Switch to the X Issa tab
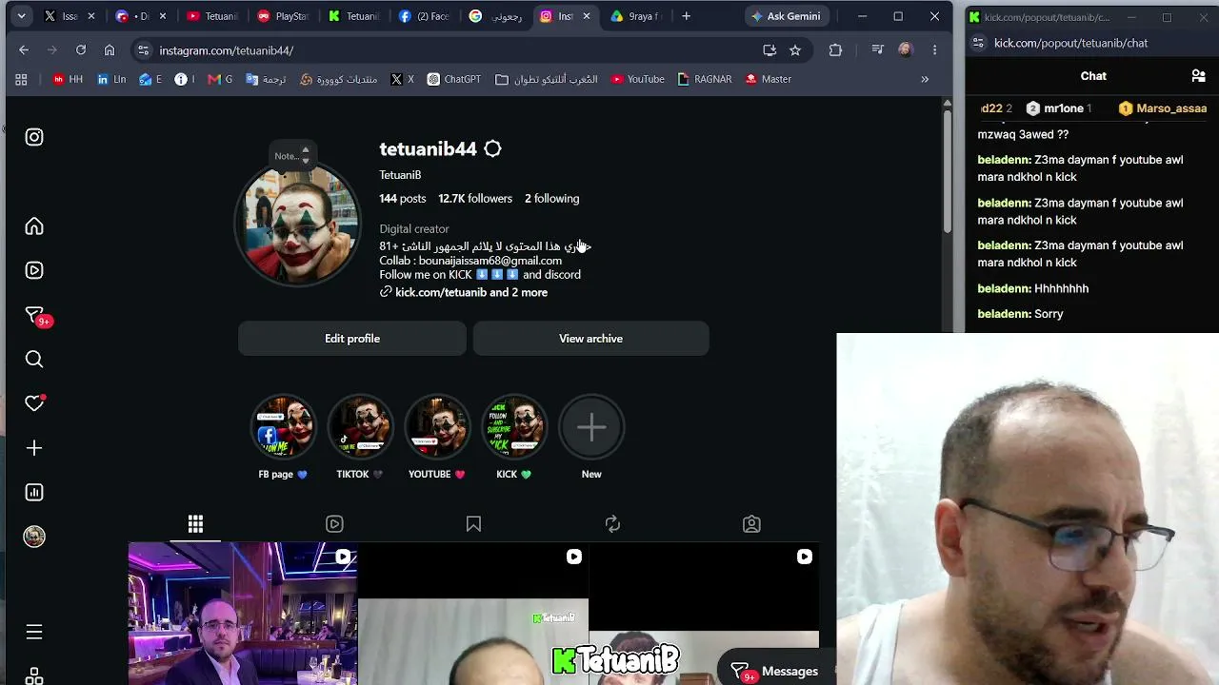This screenshot has height=685, width=1219. point(72,16)
